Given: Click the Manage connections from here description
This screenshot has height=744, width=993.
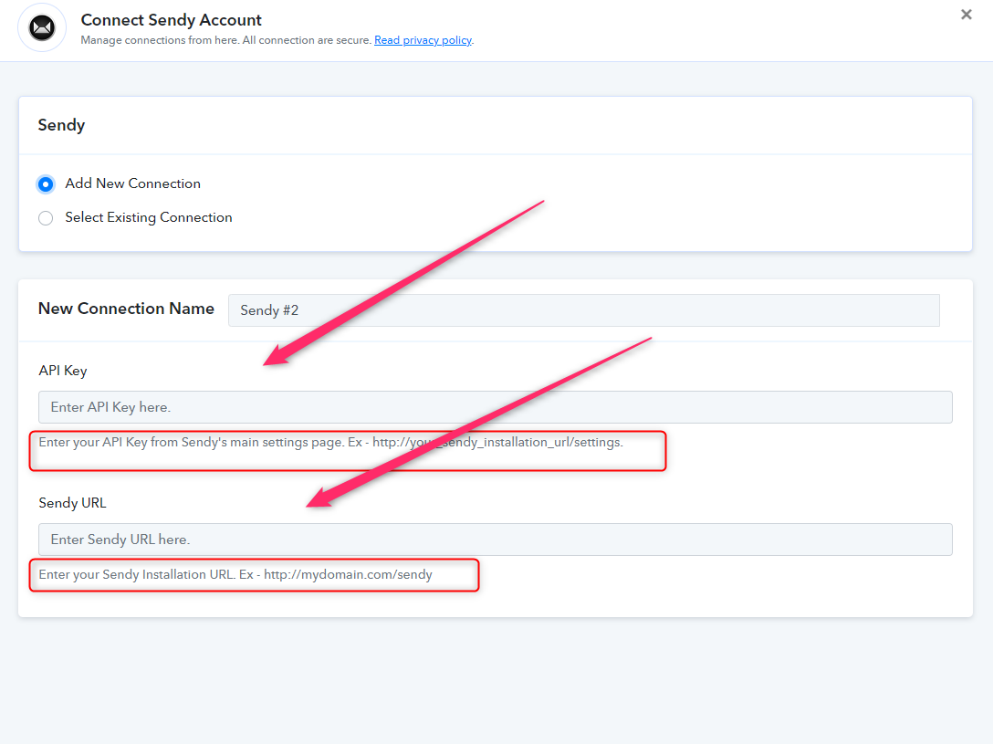Looking at the screenshot, I should pyautogui.click(x=226, y=40).
